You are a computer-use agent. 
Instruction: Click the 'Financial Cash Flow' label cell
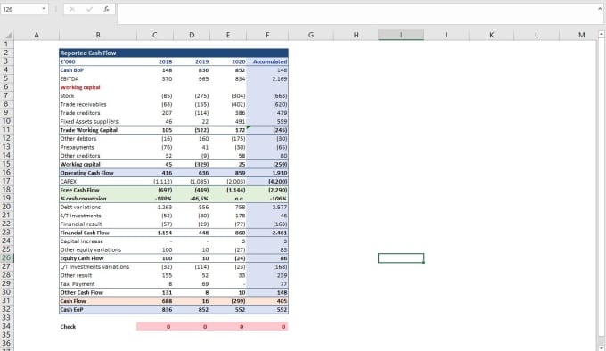tap(98, 233)
